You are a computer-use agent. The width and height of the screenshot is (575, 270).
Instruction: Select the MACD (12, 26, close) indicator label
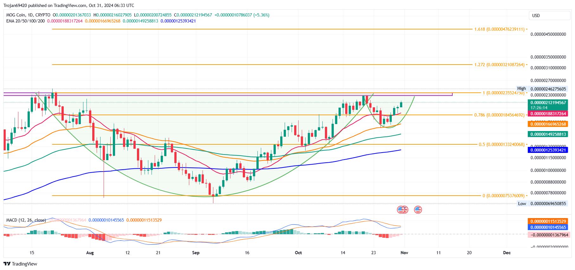(26, 220)
